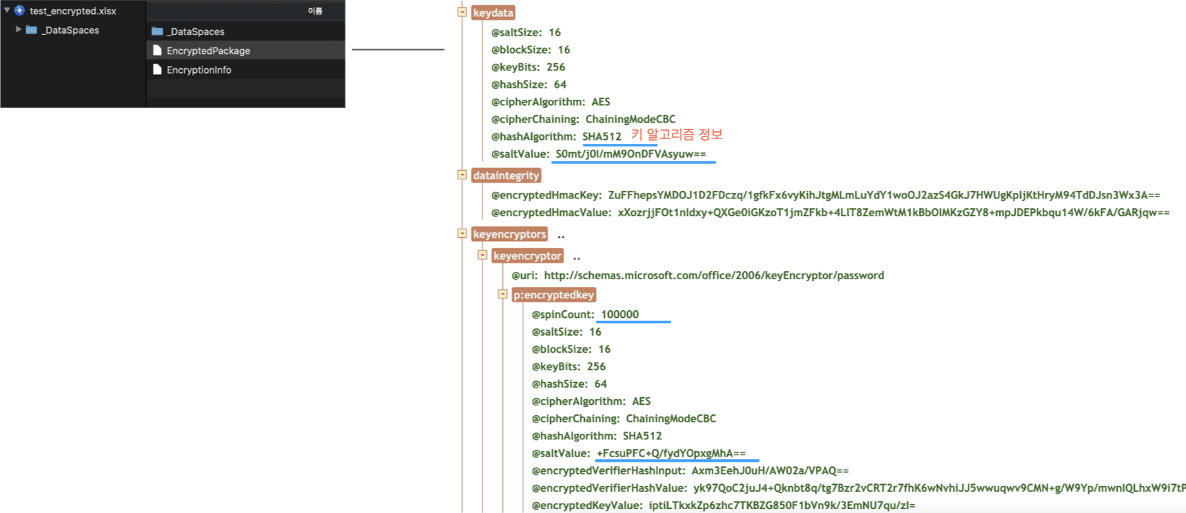Click the test_encrypted.xlsx file icon

click(x=20, y=11)
